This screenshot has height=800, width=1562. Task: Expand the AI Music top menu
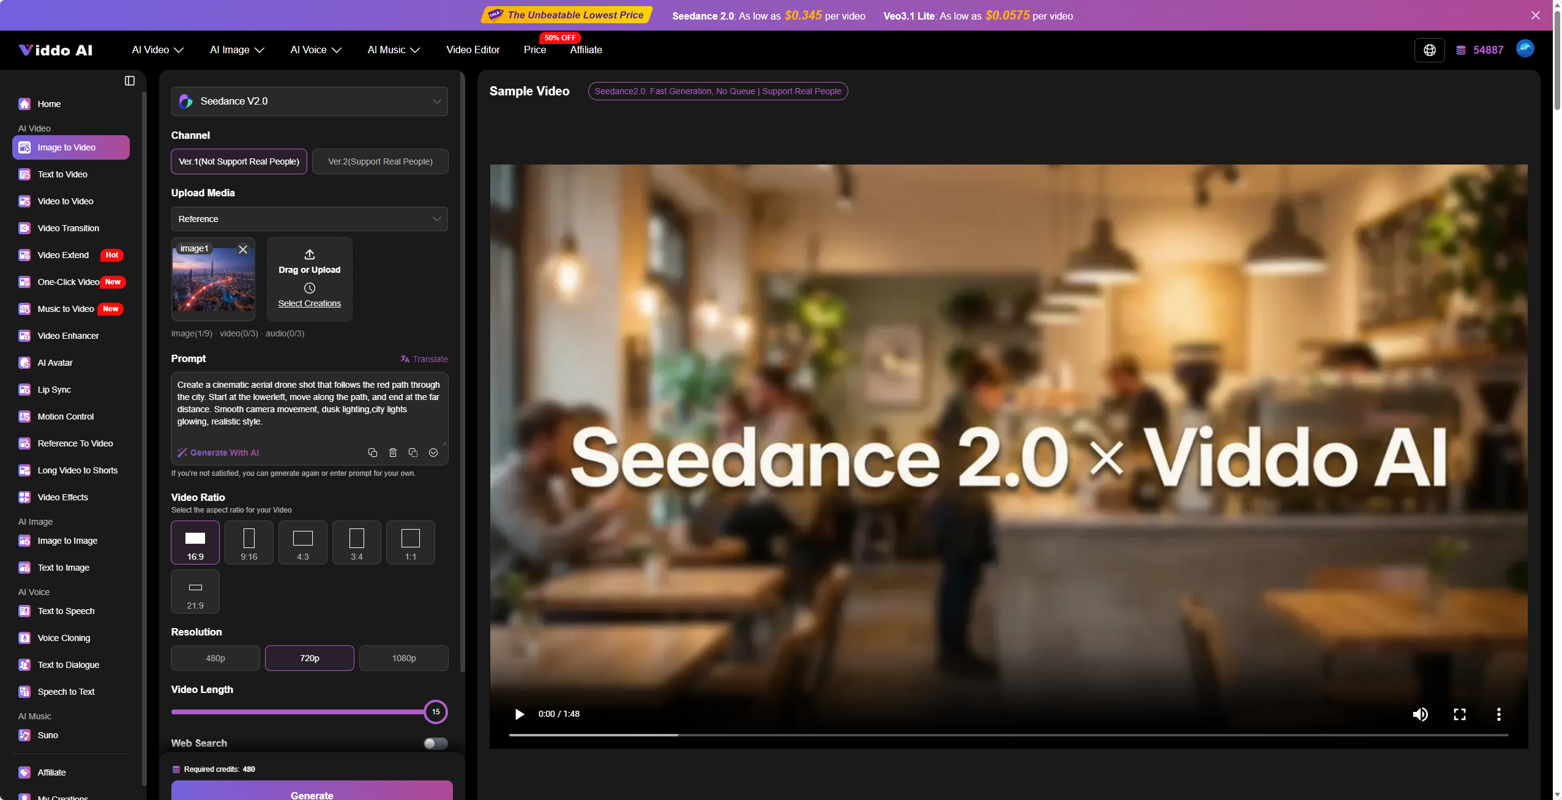pos(394,50)
